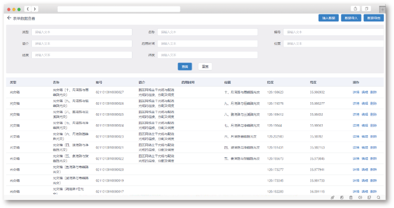394x208 pixels.
Task: Click latitude value 35.98432
Action: pos(316,114)
